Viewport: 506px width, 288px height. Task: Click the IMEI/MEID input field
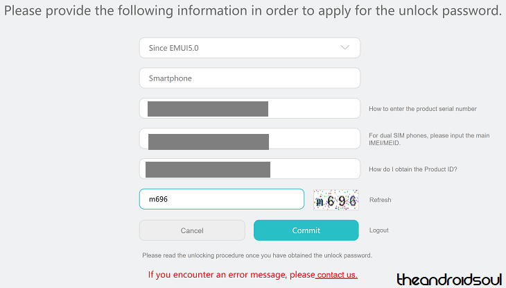(x=250, y=139)
